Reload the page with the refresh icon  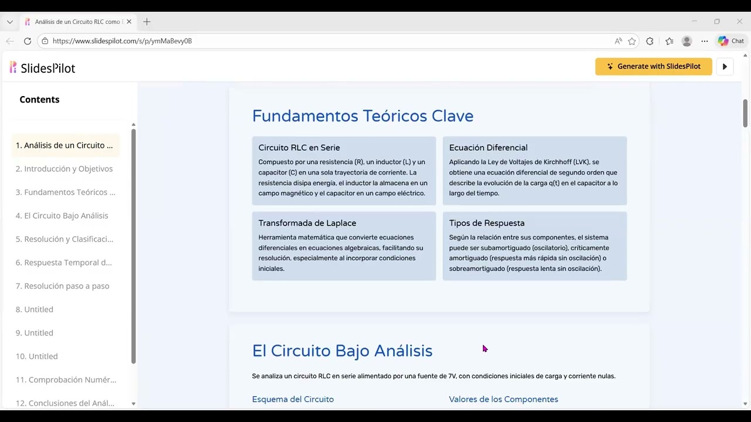[x=28, y=41]
